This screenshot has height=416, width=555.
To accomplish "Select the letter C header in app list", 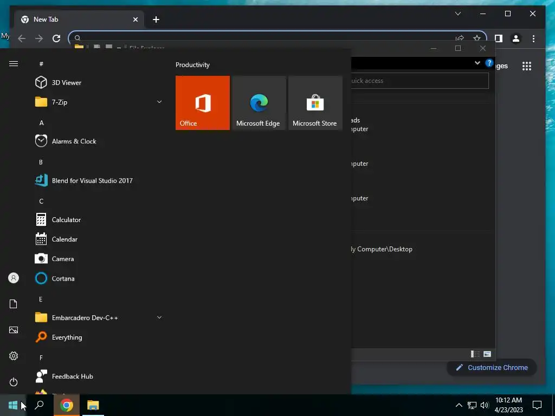I will pyautogui.click(x=41, y=201).
